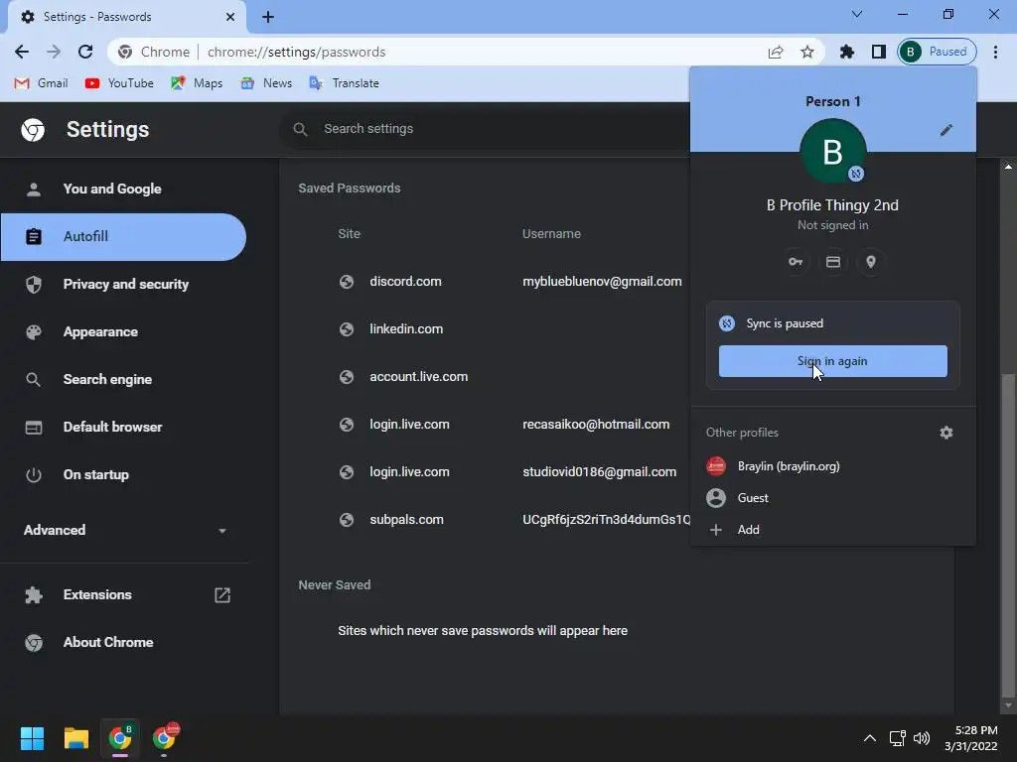Open Gmail bookmark

tap(41, 83)
